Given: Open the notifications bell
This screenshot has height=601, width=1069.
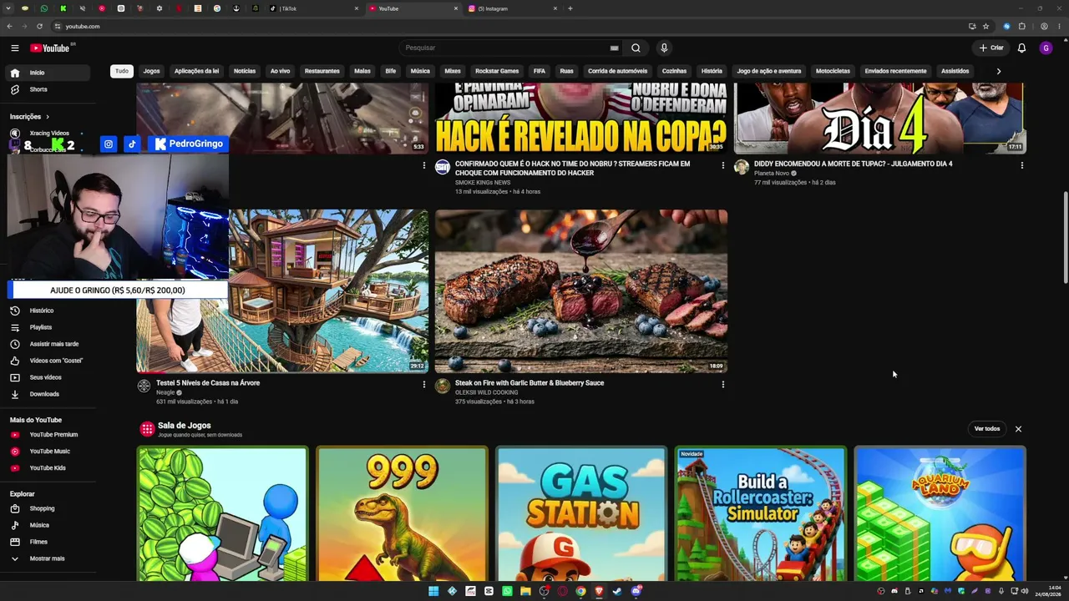Looking at the screenshot, I should (x=1021, y=48).
